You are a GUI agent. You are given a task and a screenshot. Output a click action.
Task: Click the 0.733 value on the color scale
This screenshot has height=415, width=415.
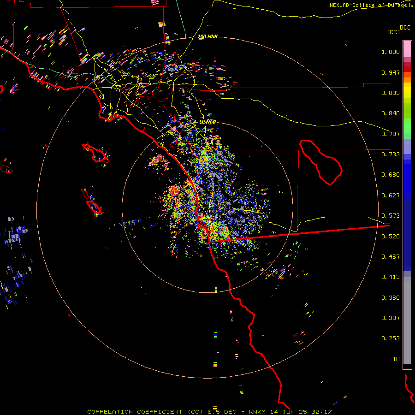point(391,154)
